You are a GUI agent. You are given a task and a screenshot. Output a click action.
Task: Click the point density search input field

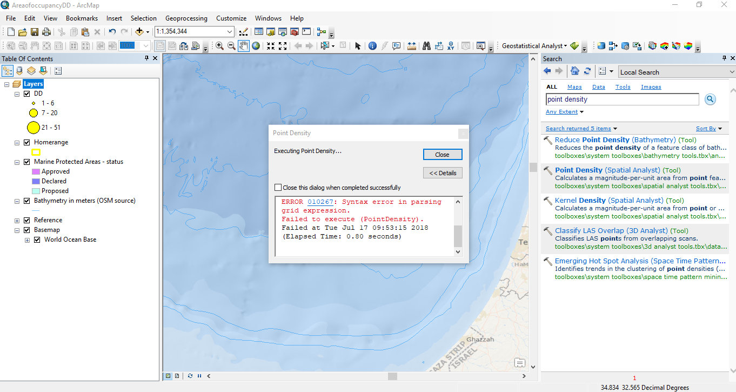point(622,99)
